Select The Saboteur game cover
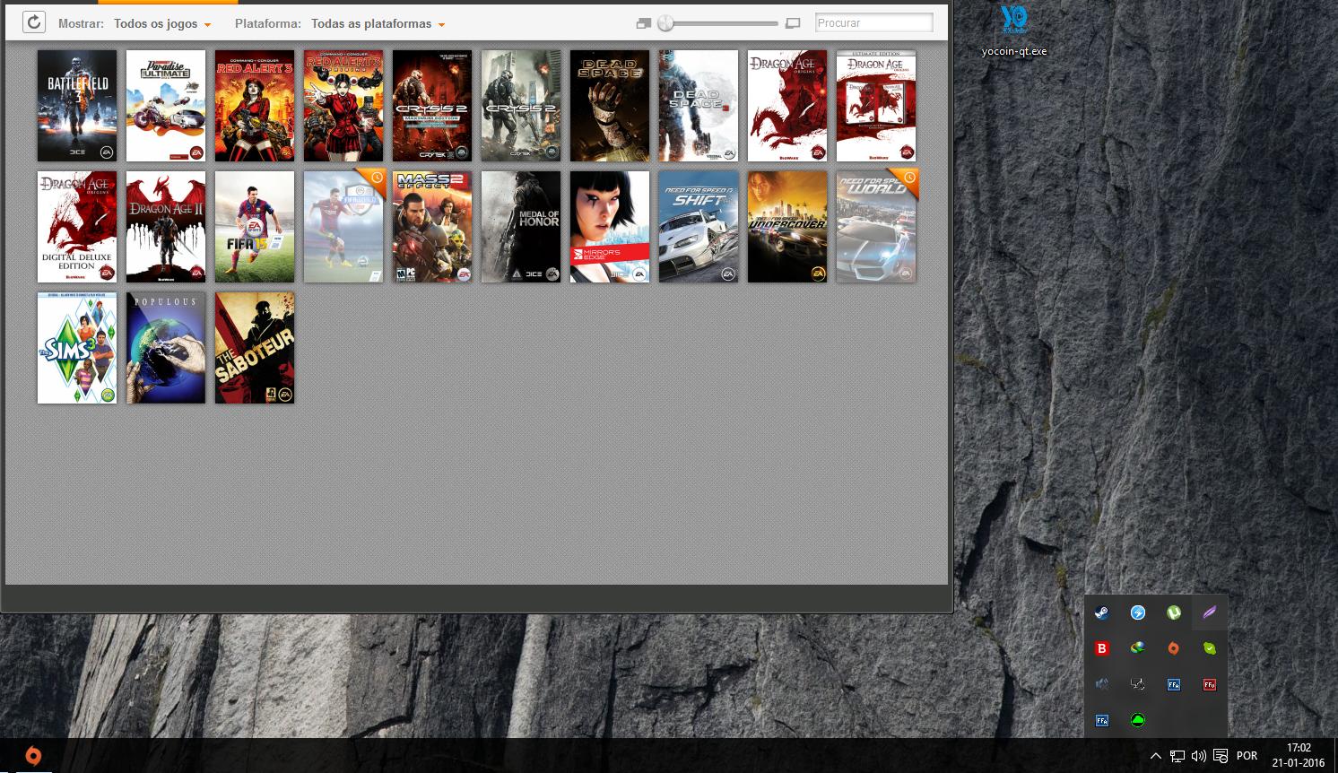Image resolution: width=1338 pixels, height=773 pixels. tap(255, 348)
